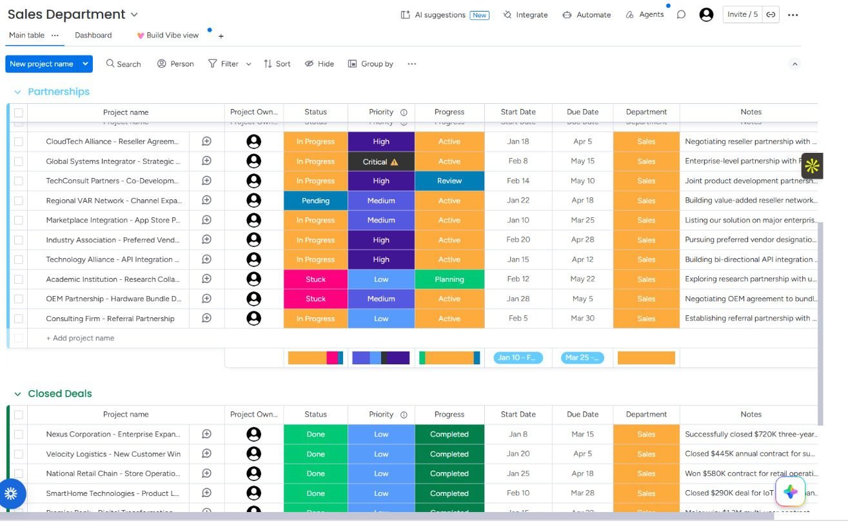Open the yellow asterisk side widget
The width and height of the screenshot is (848, 523).
812,166
